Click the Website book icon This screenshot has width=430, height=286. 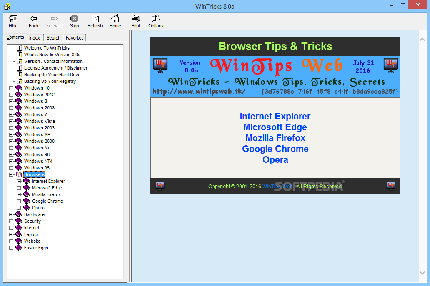pos(19,241)
